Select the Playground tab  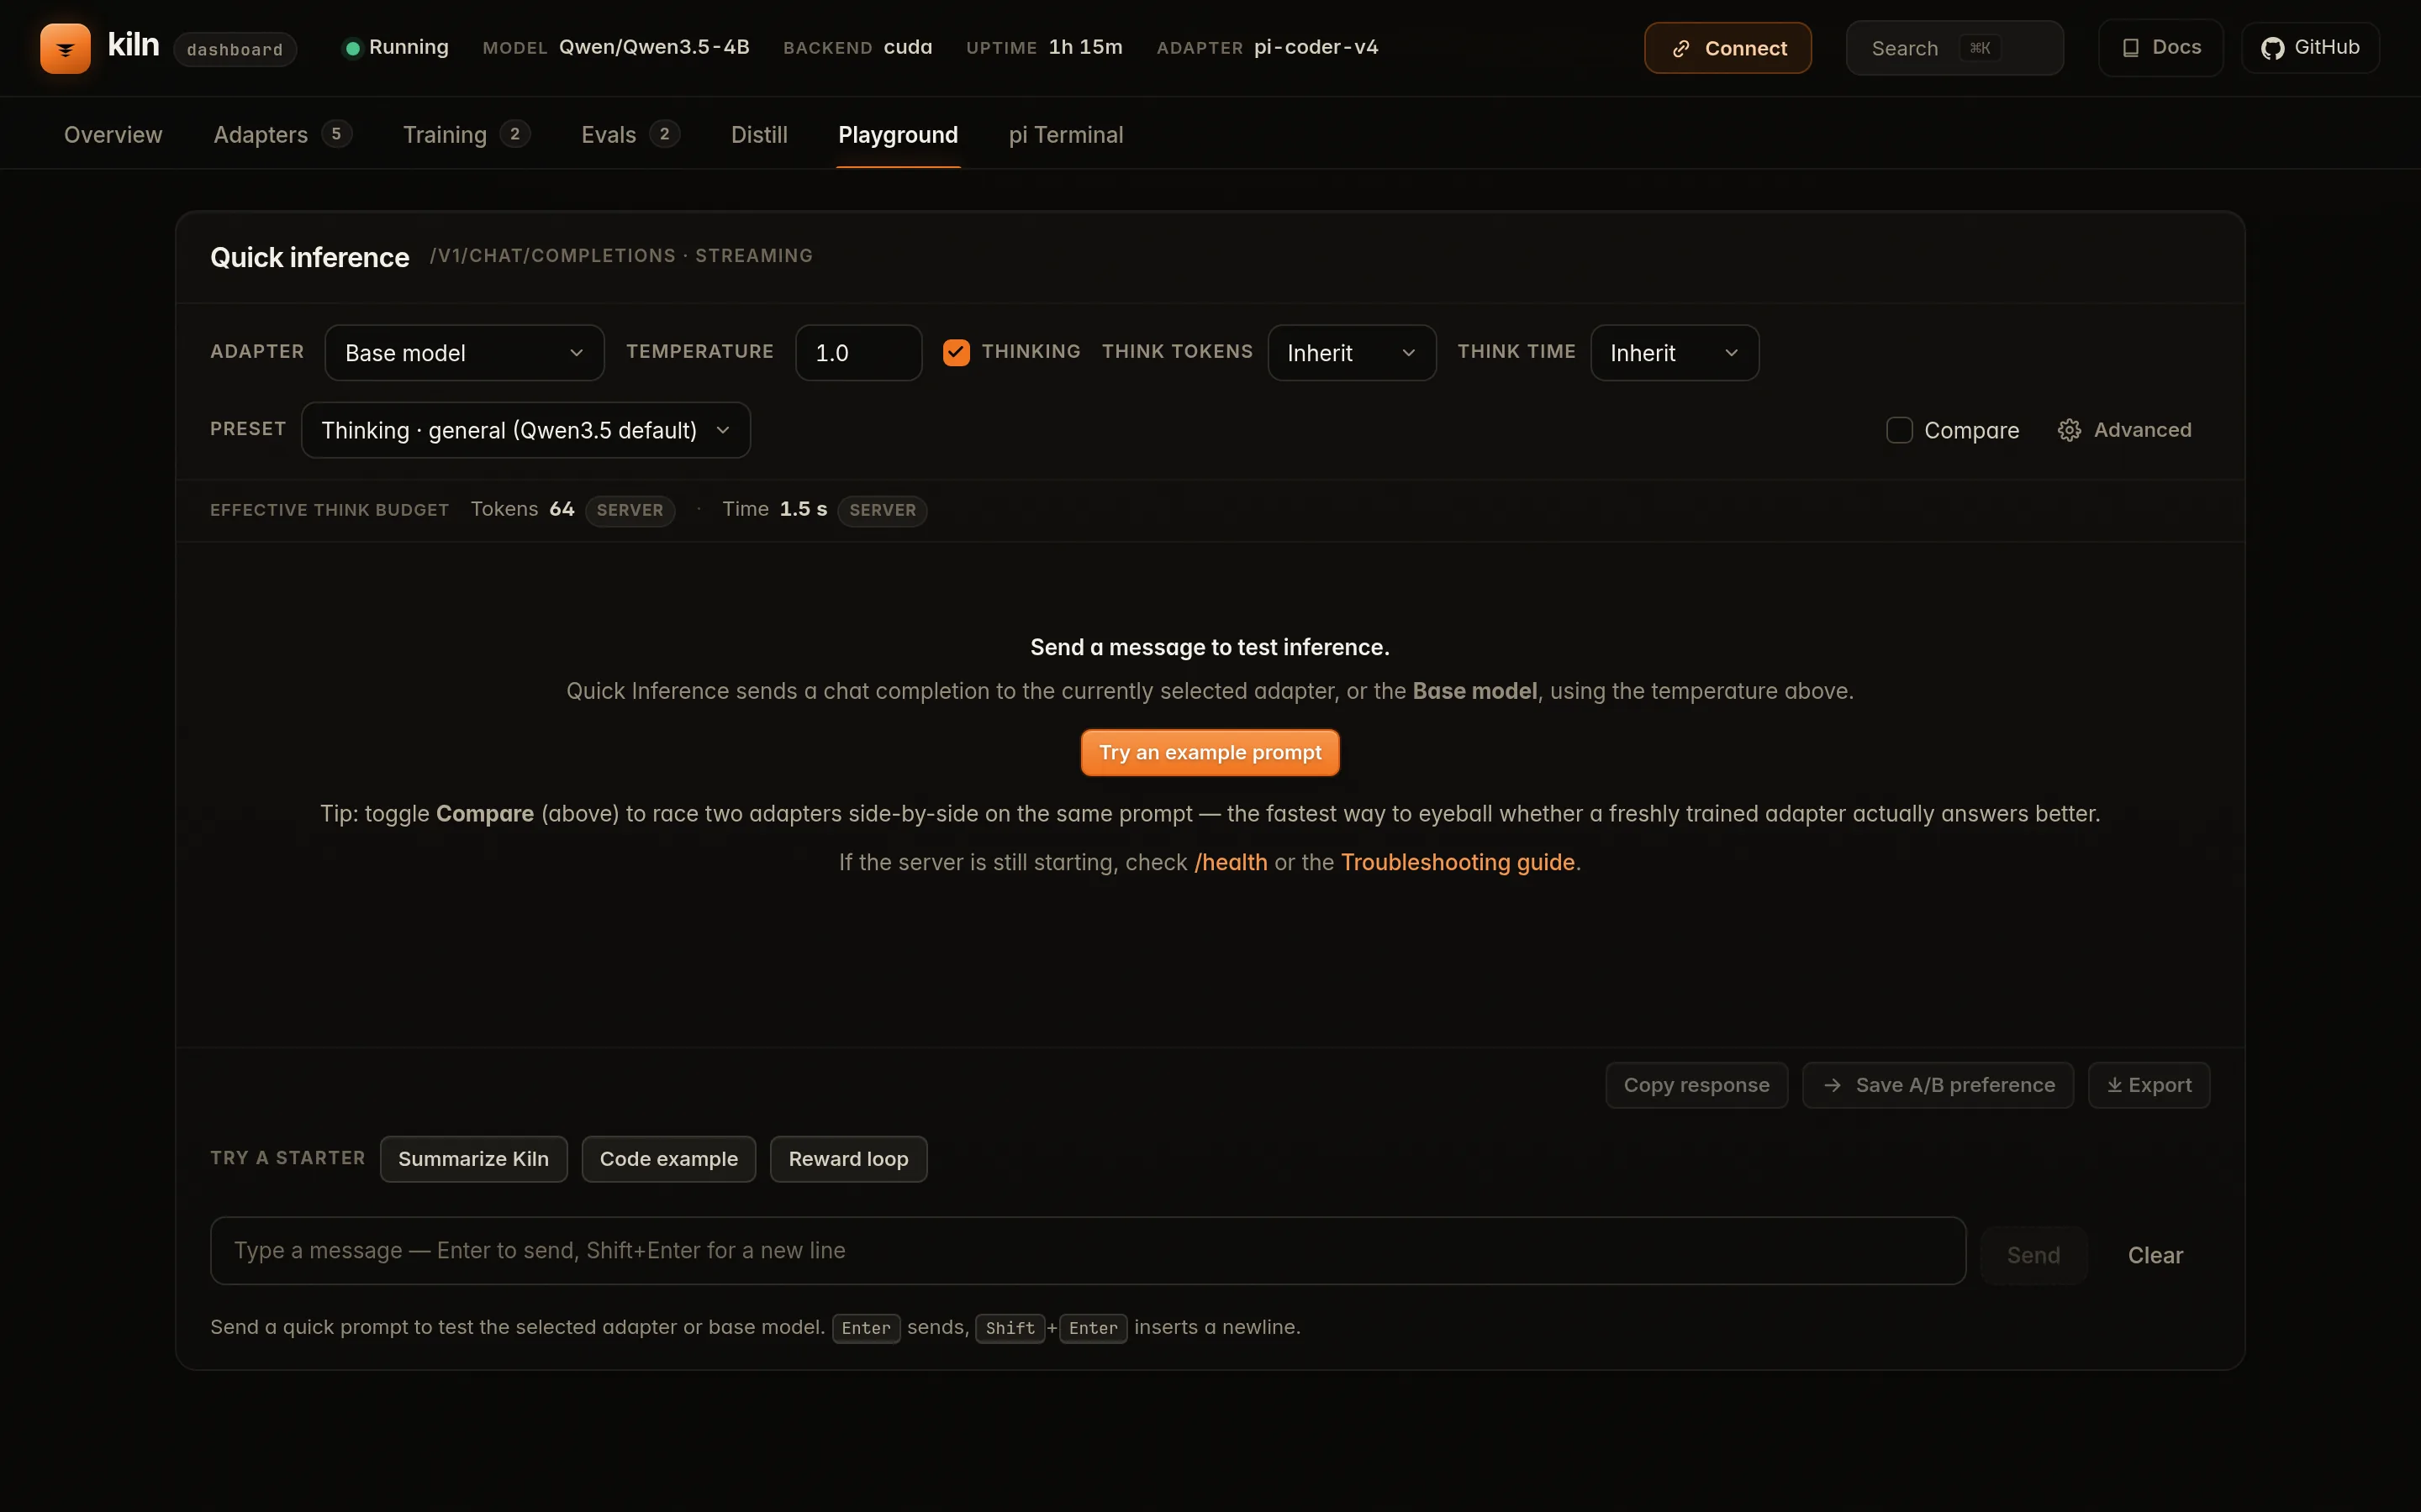pyautogui.click(x=898, y=134)
